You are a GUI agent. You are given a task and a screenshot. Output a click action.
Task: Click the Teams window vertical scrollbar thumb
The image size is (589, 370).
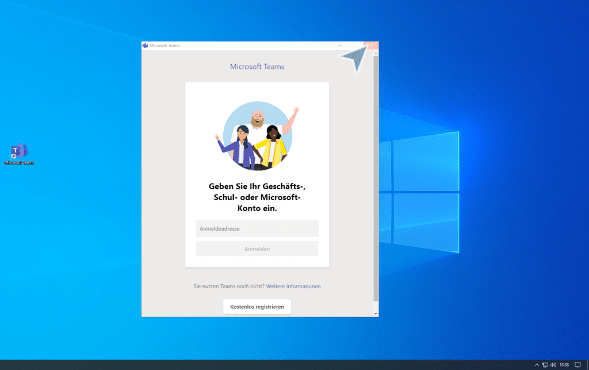(x=376, y=178)
